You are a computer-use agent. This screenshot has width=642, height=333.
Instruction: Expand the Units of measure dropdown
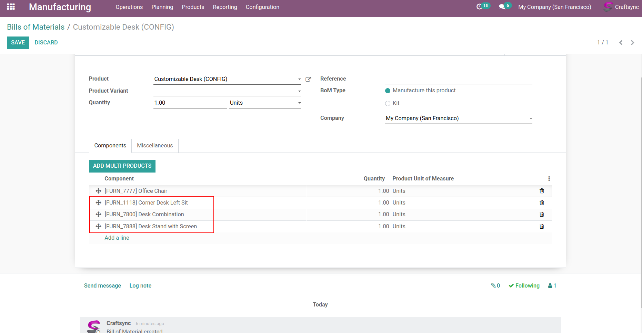click(299, 103)
